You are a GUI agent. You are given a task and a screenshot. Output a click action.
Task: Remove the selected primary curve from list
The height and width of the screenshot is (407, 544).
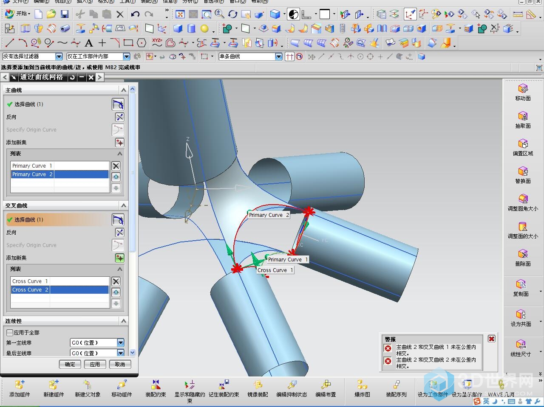(116, 166)
